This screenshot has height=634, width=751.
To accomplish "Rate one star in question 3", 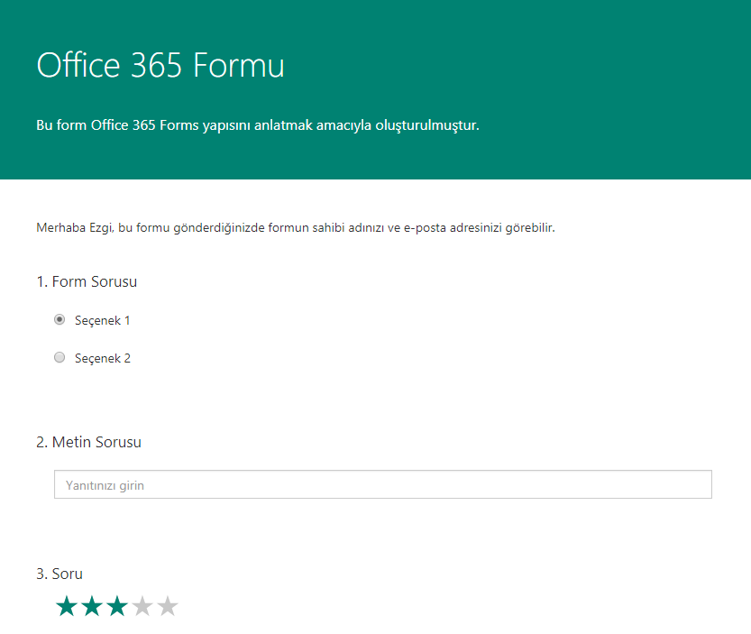I will point(67,606).
